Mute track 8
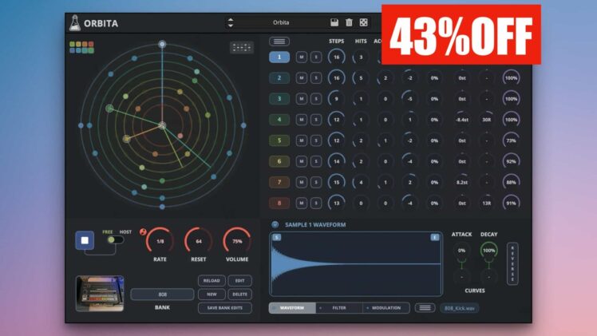 [x=301, y=204]
